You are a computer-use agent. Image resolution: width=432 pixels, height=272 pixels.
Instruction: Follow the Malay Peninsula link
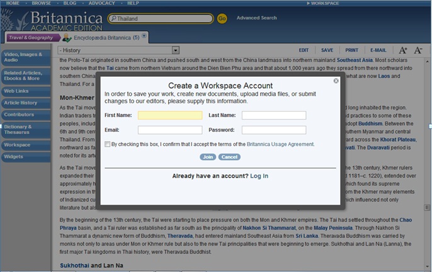pos(333,228)
